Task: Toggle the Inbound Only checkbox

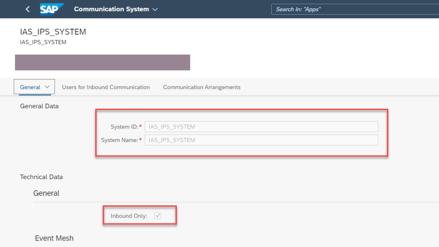Action: tap(157, 216)
